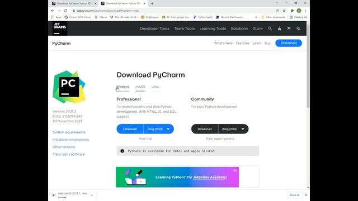Open the Store menu

pos(257,28)
